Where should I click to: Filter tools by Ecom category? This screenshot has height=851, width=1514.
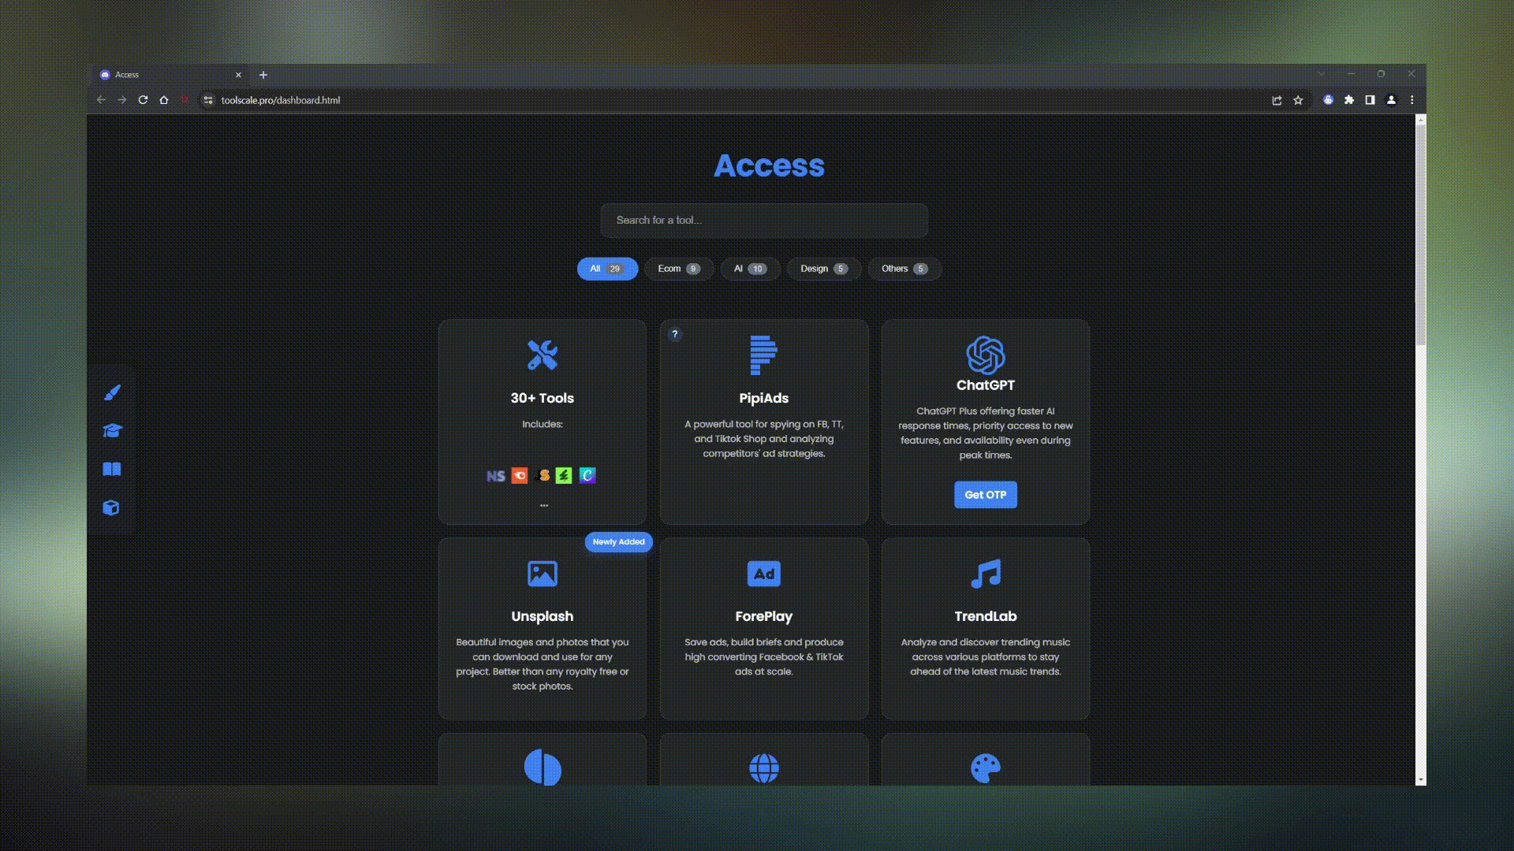[x=678, y=269]
